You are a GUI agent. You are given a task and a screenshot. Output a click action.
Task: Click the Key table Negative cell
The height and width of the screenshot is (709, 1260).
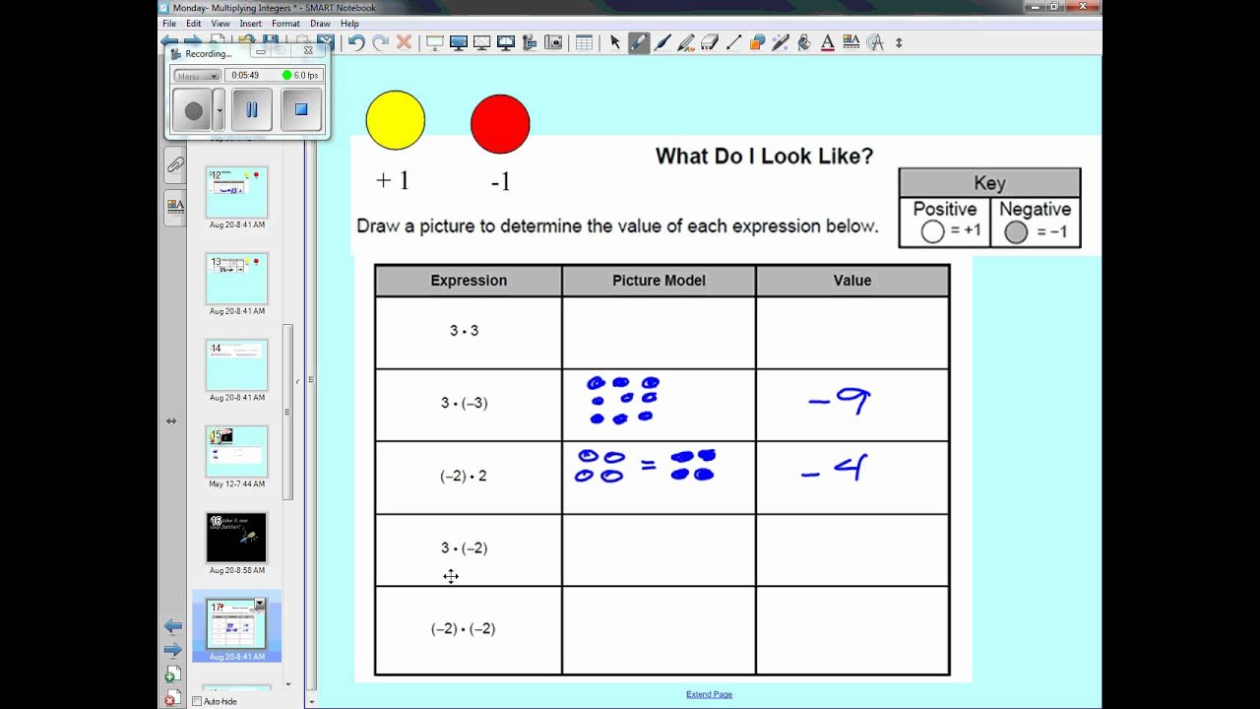[x=1035, y=222]
